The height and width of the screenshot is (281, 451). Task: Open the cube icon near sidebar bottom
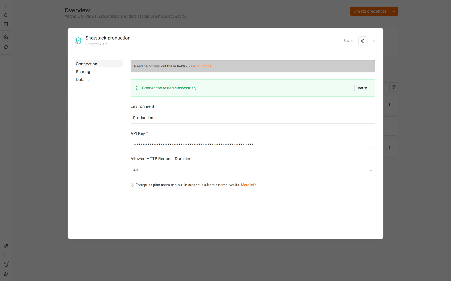(6, 246)
